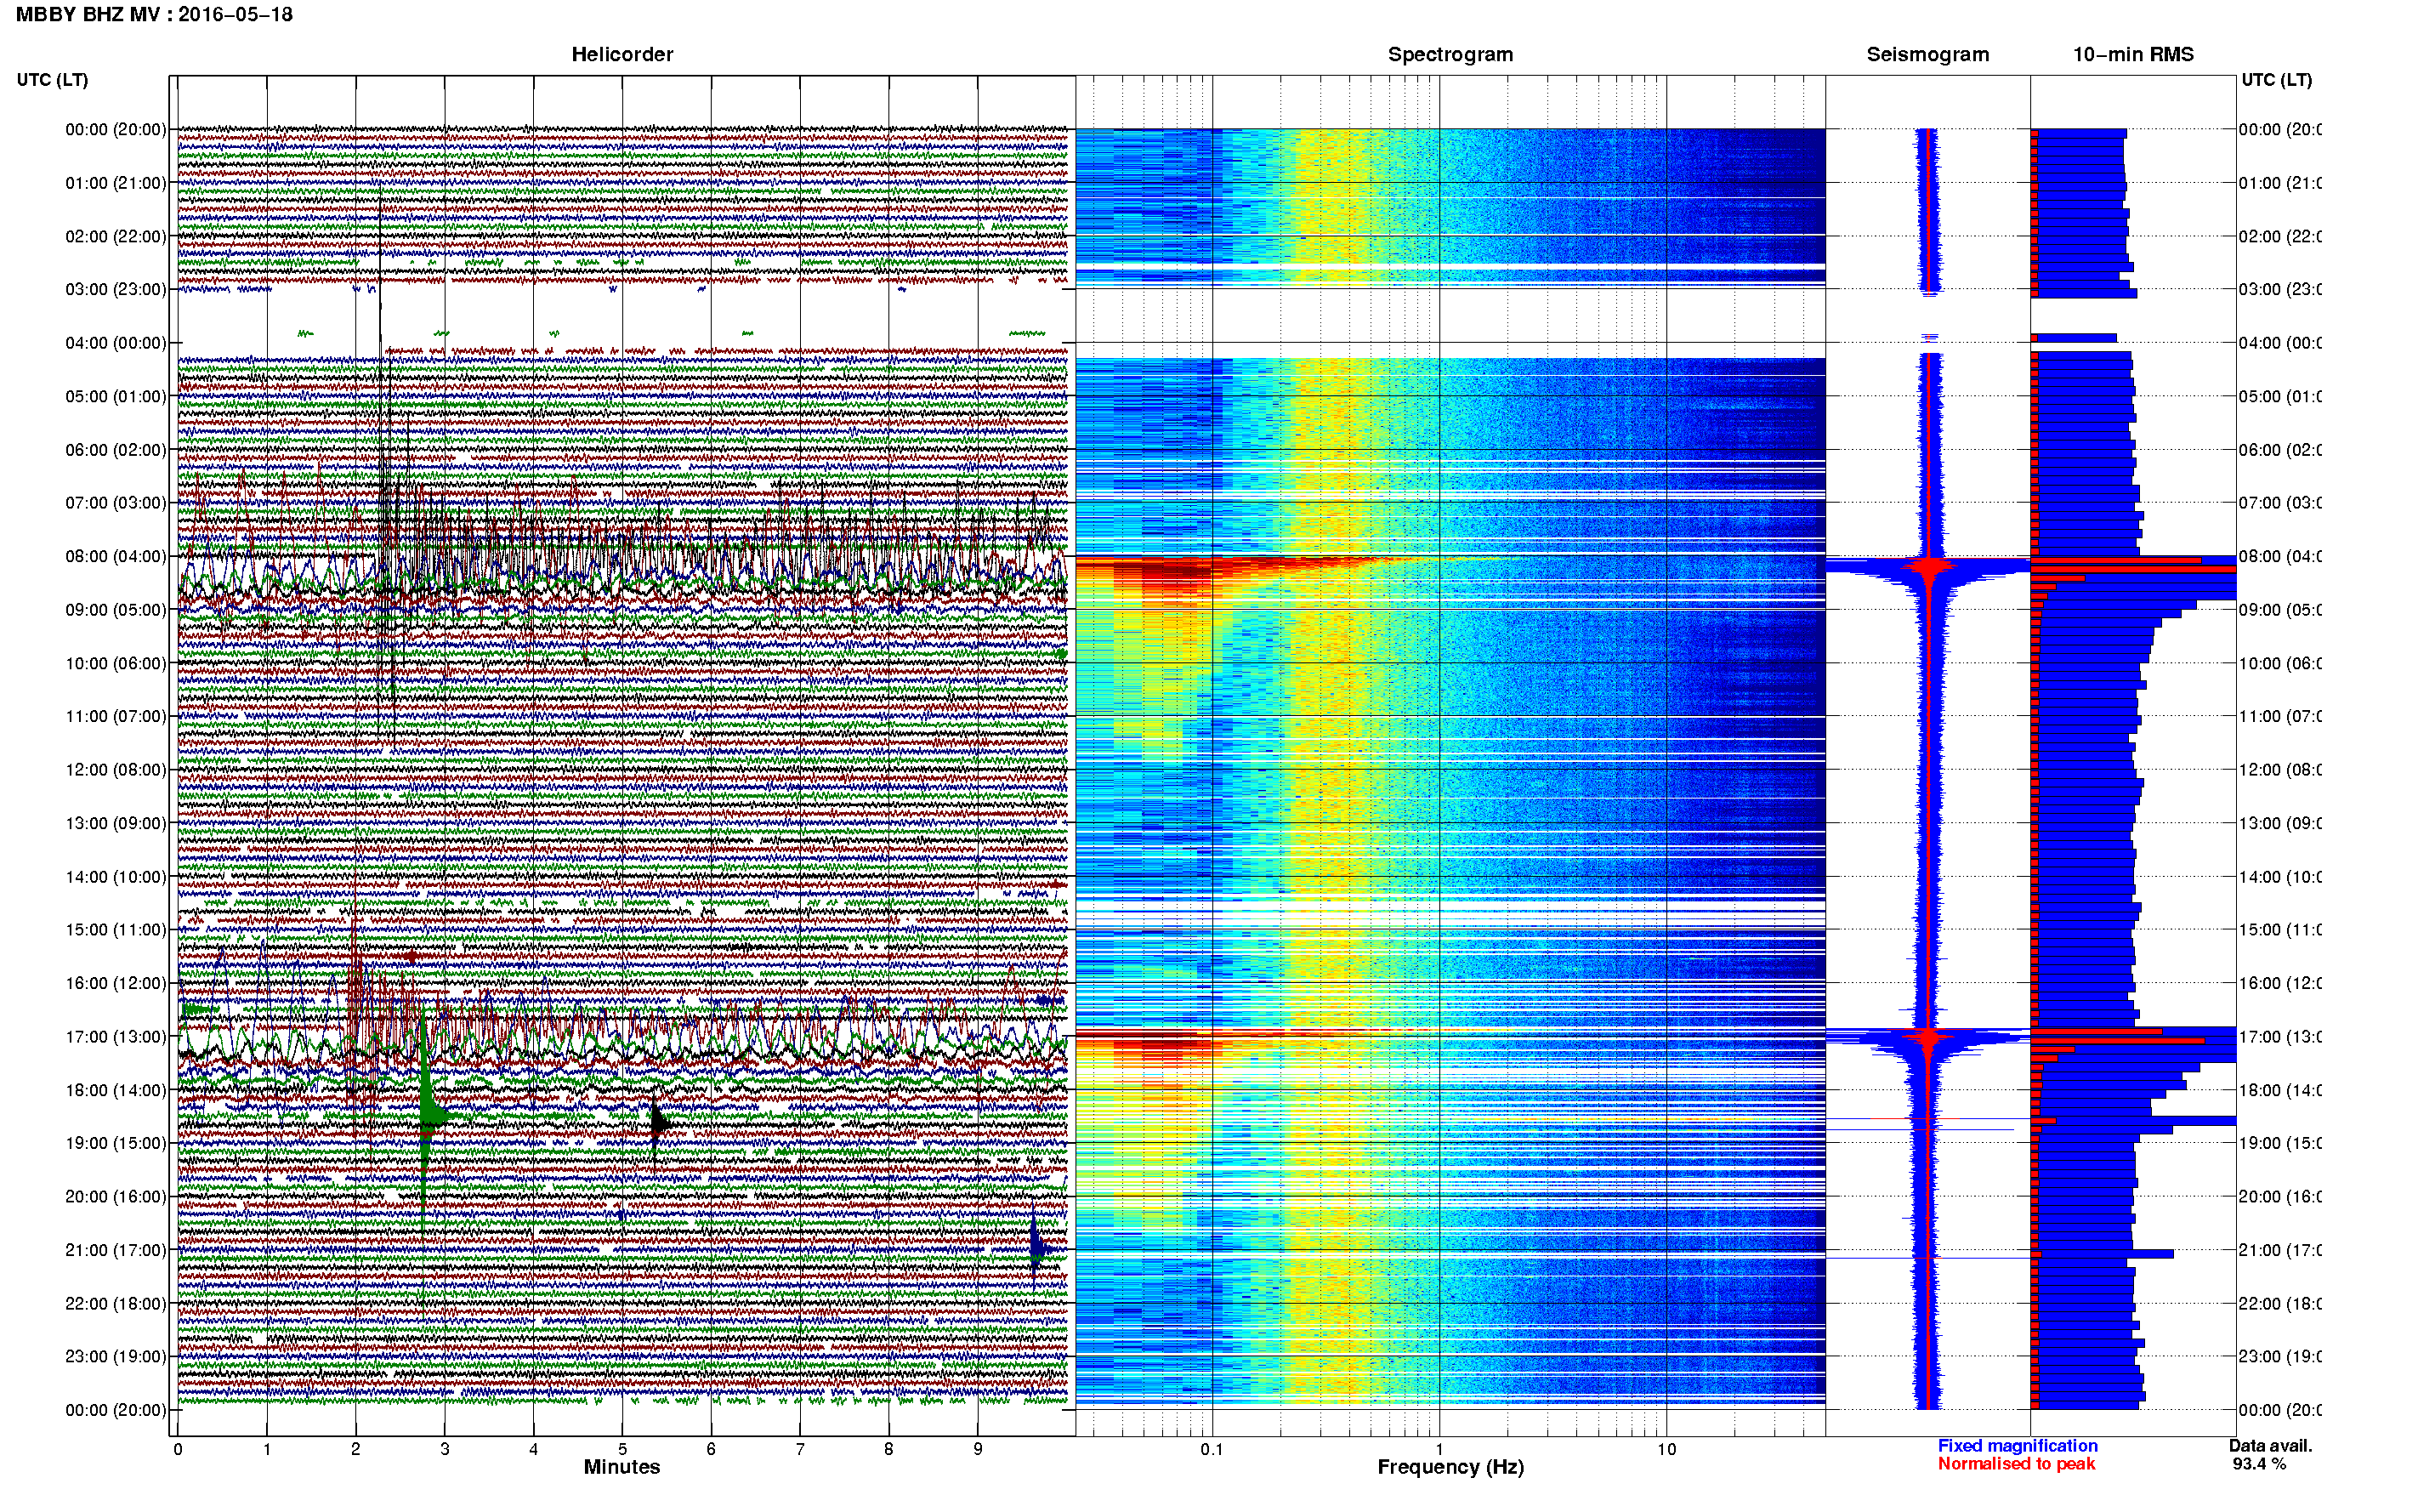Click the 07:00 (03:00) left time label

(116, 503)
